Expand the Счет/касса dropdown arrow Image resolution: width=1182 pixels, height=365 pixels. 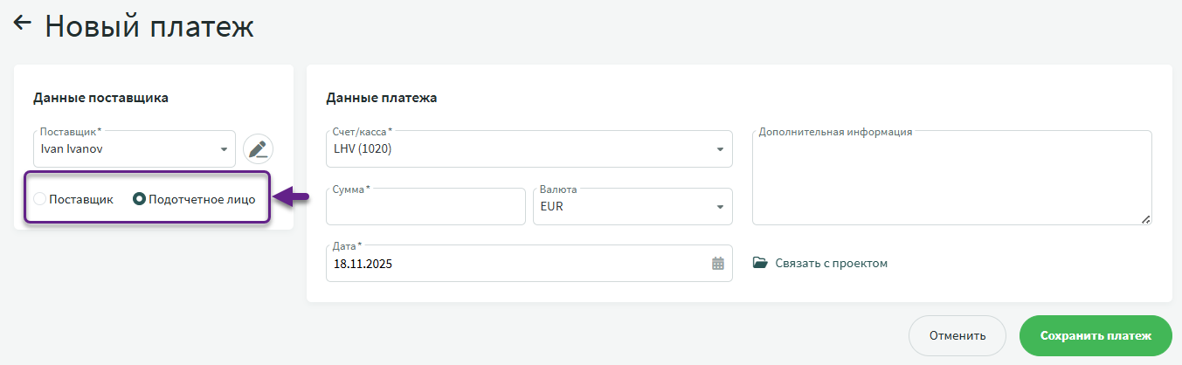coord(720,149)
